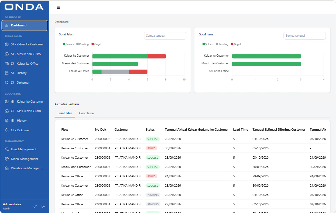Toggle the hamburger sidebar menu icon

(x=58, y=7)
